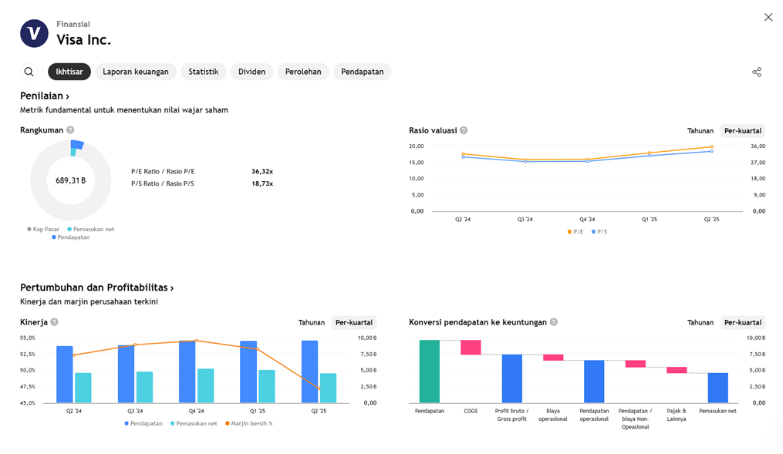Click the Pendapatan operasional blue bar
Image resolution: width=783 pixels, height=454 pixels.
tap(594, 382)
